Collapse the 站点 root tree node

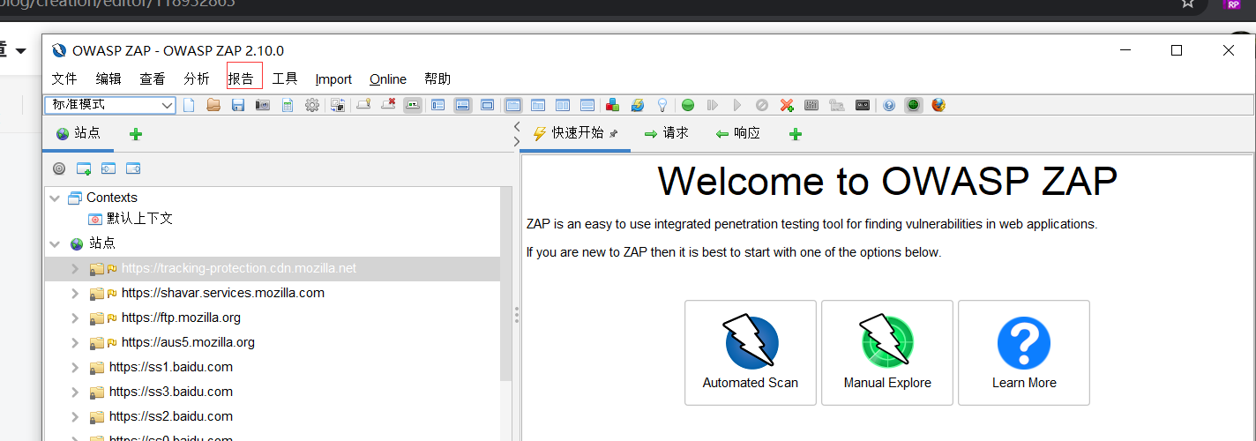56,243
